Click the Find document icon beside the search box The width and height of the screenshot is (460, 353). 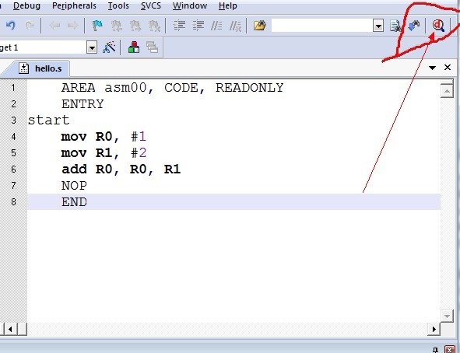click(395, 26)
